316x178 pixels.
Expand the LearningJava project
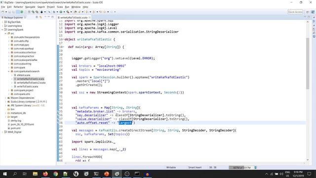[x=2, y=26]
